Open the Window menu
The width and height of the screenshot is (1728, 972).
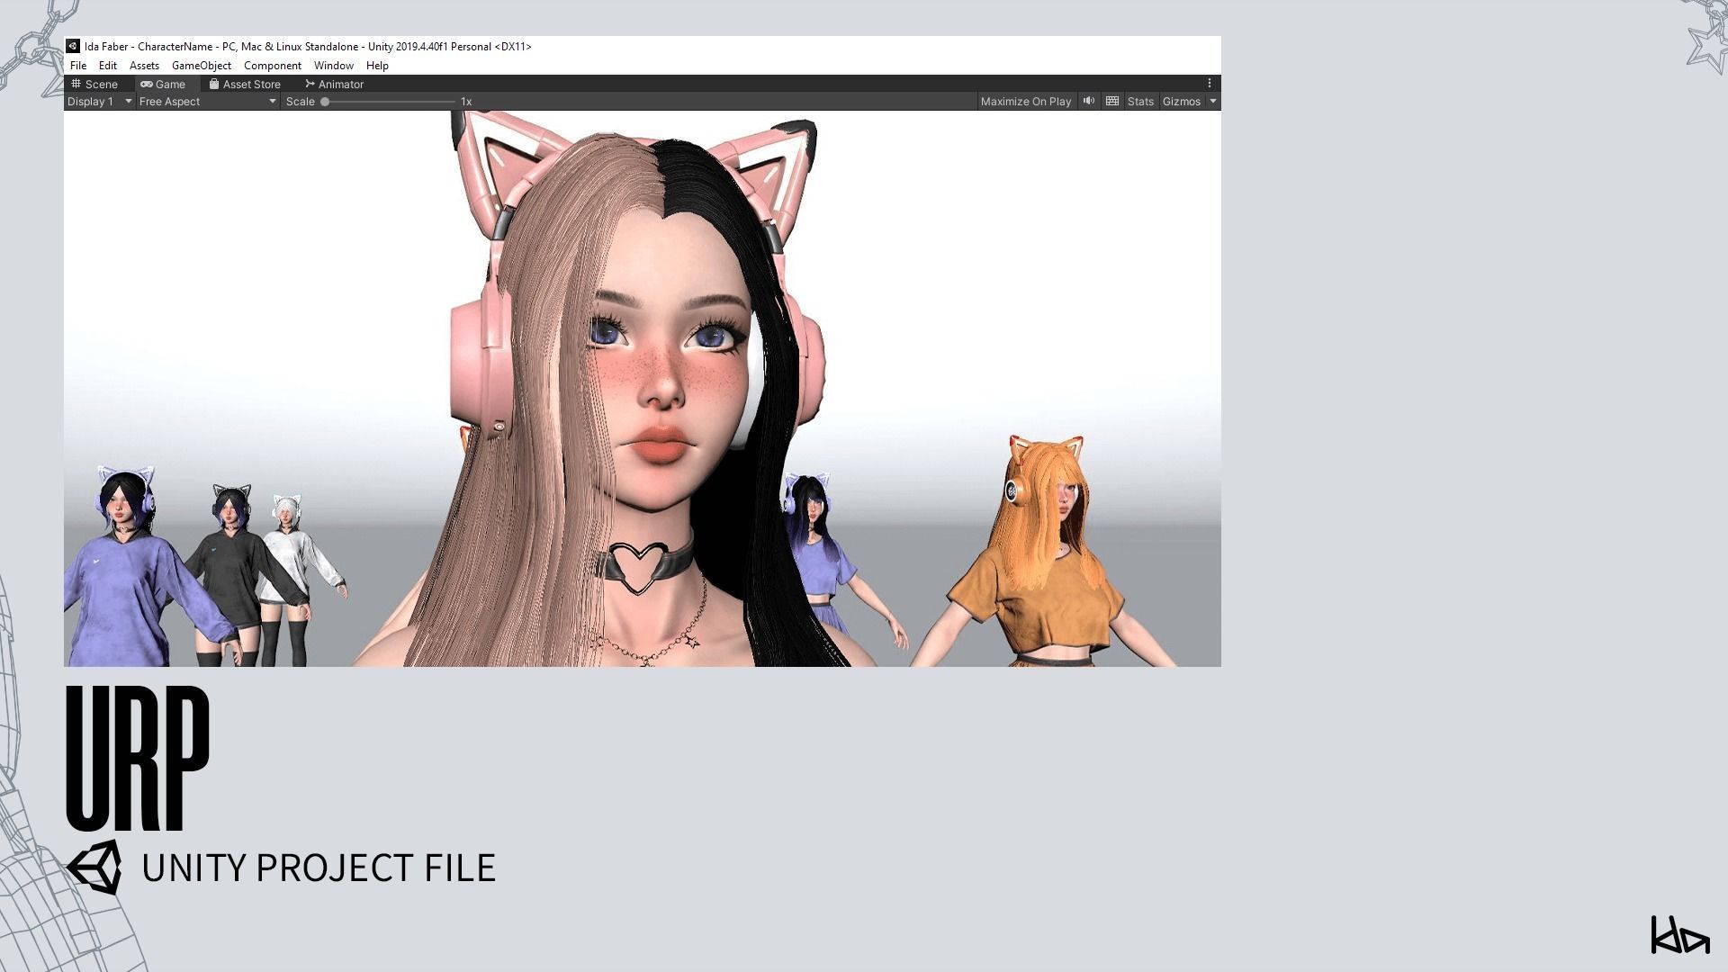pos(333,66)
